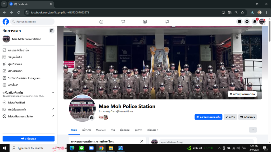Open the Facebook apps grid menu
271x152 pixels.
pyautogui.click(x=239, y=22)
